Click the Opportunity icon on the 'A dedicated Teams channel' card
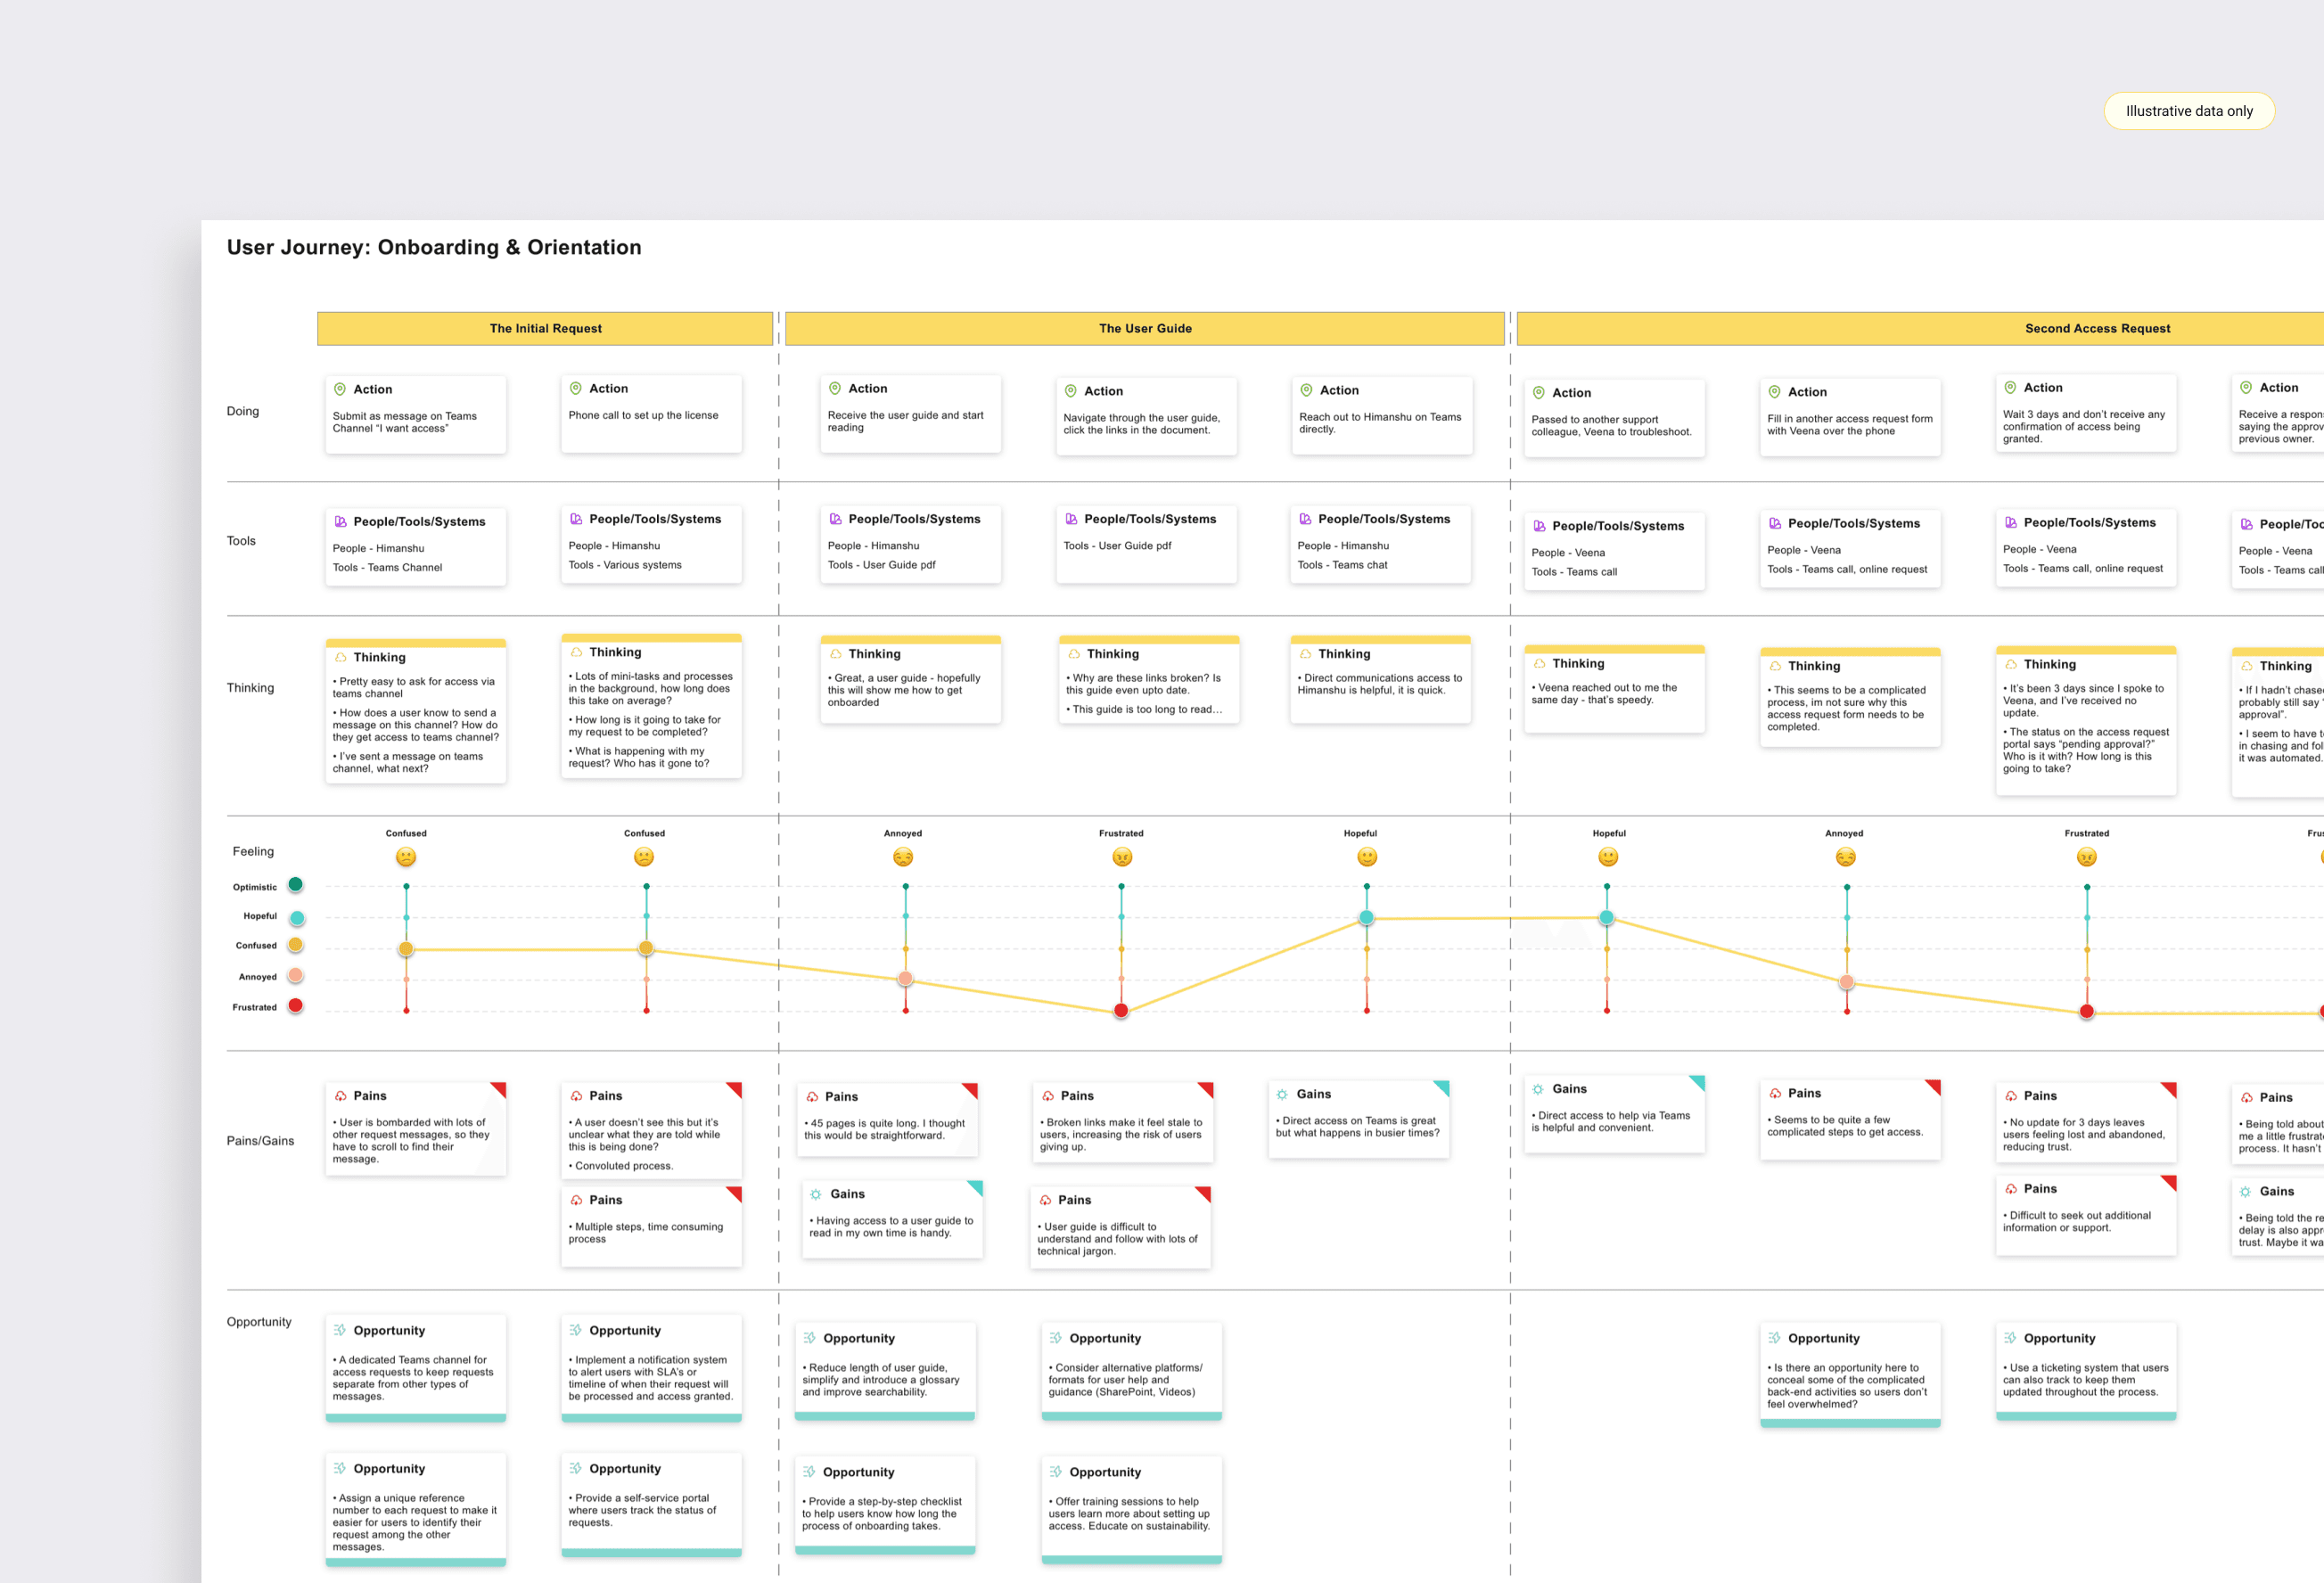Image resolution: width=2324 pixels, height=1583 pixels. (340, 1330)
